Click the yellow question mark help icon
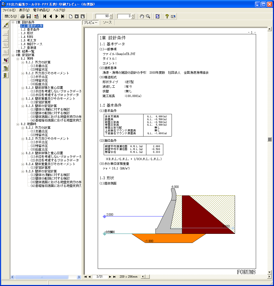 167,16
